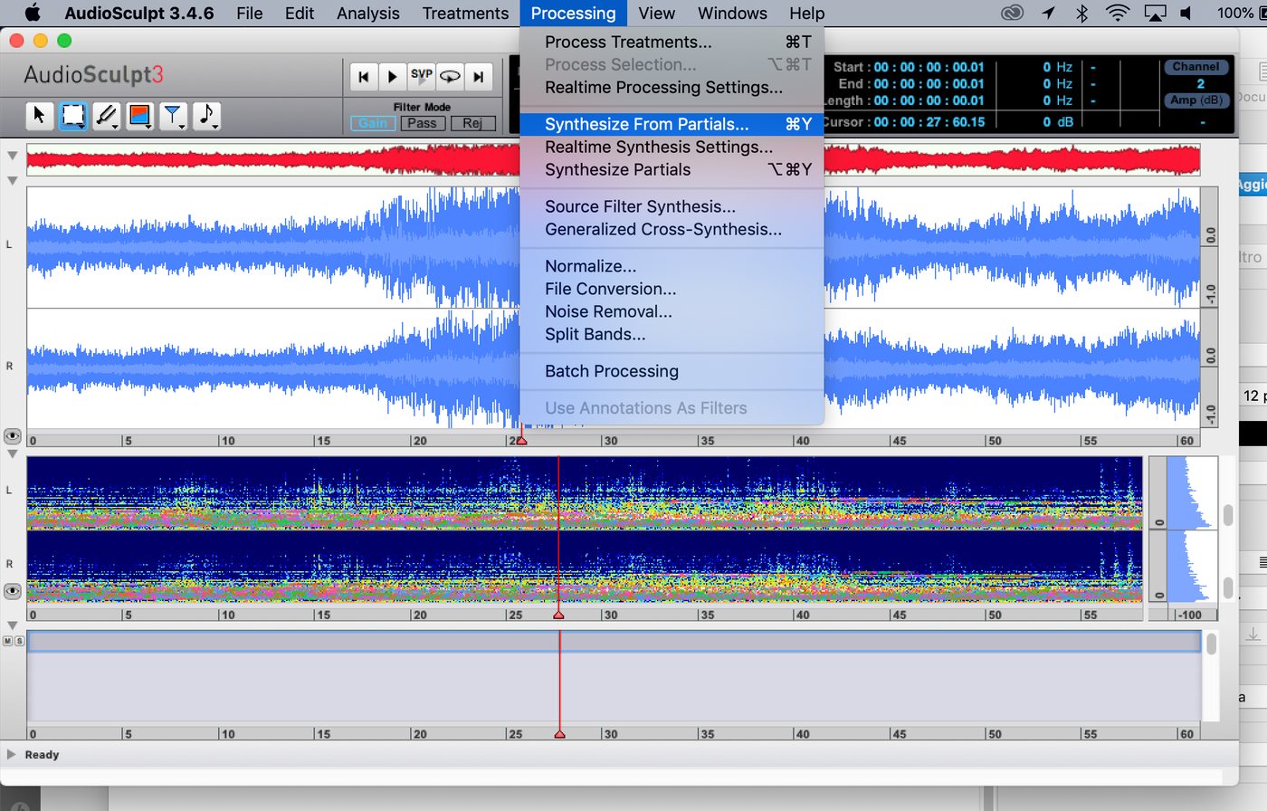Open the Windows menu
The height and width of the screenshot is (811, 1267).
(732, 13)
